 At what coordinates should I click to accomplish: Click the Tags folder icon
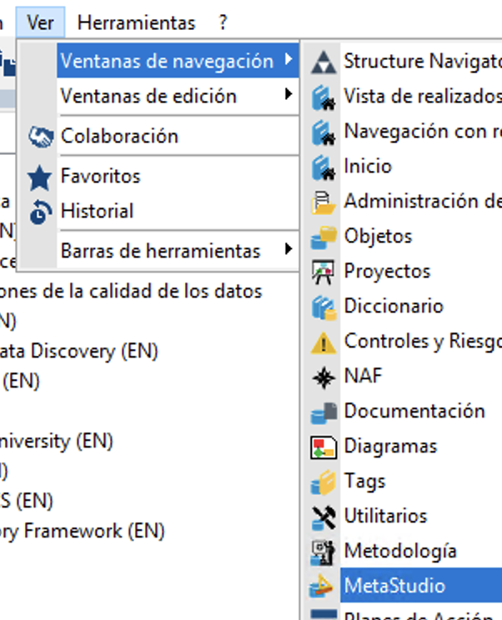[x=324, y=482]
